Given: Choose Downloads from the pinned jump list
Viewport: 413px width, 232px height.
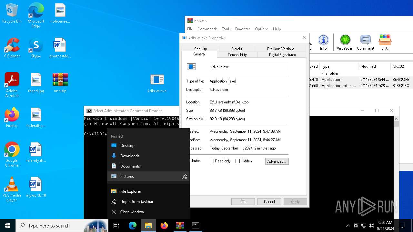Looking at the screenshot, I should coord(148,156).
